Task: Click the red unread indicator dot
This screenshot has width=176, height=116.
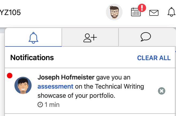Action: 10,75
